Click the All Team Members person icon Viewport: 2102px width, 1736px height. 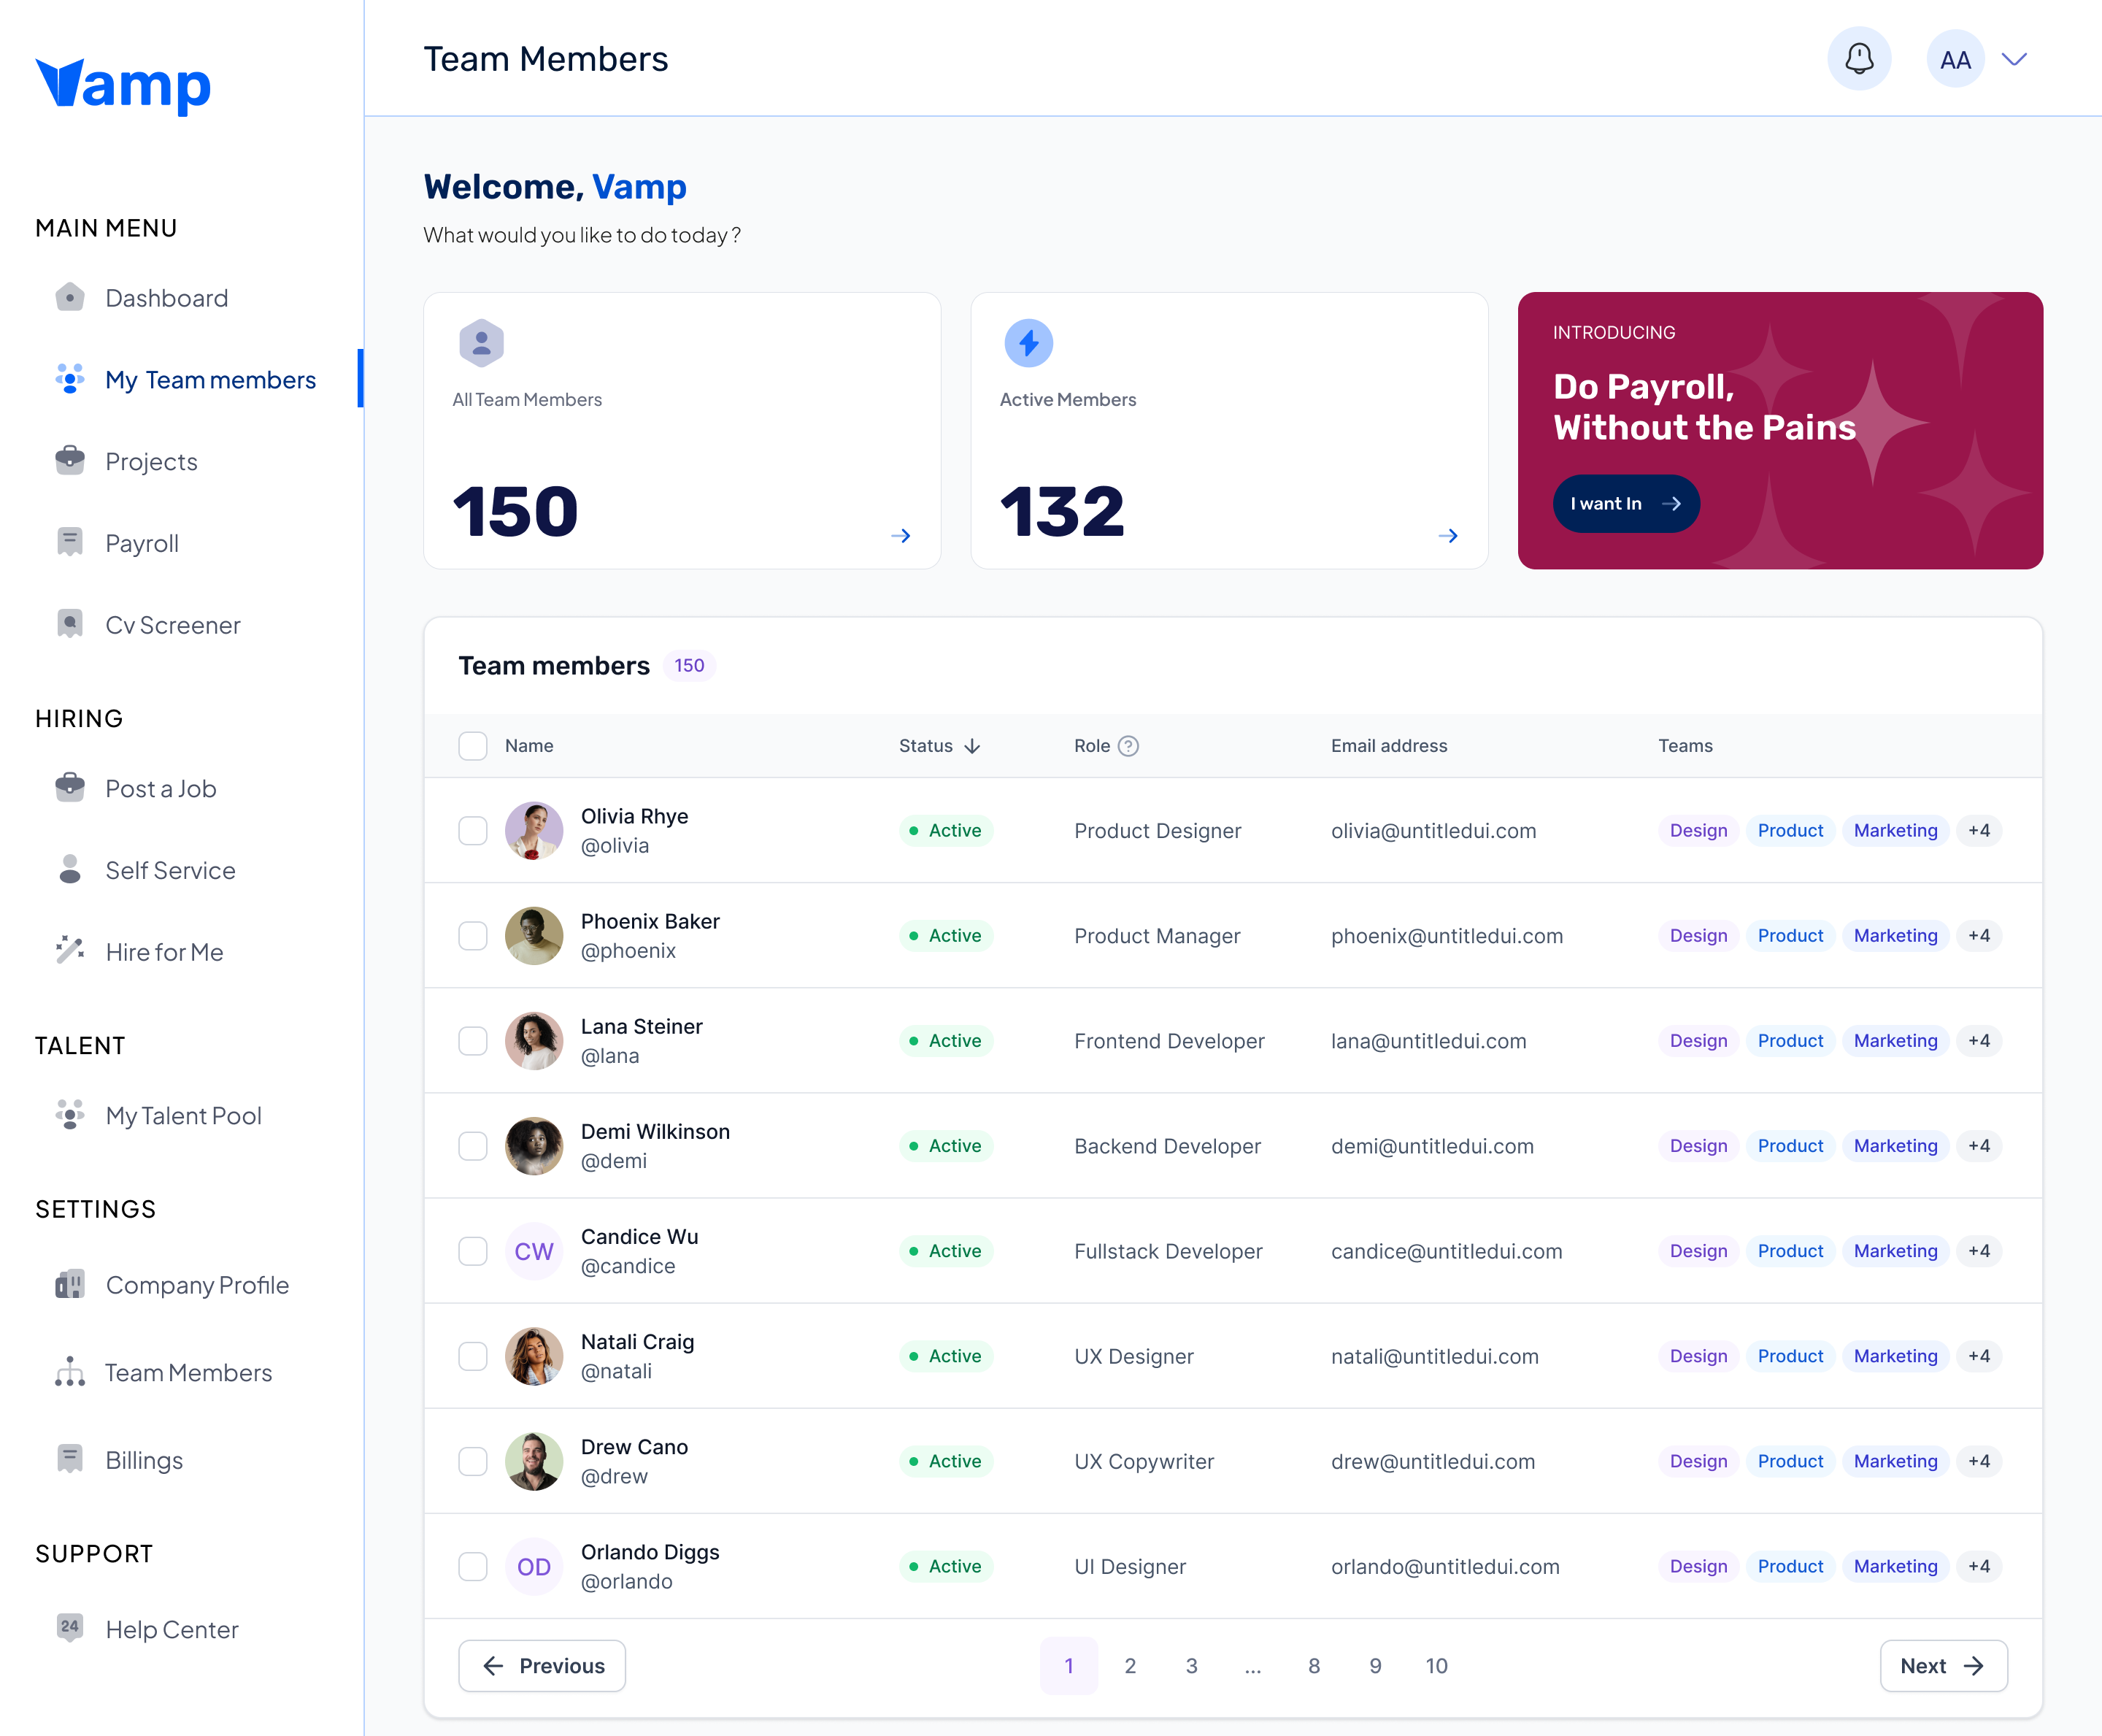[x=482, y=343]
